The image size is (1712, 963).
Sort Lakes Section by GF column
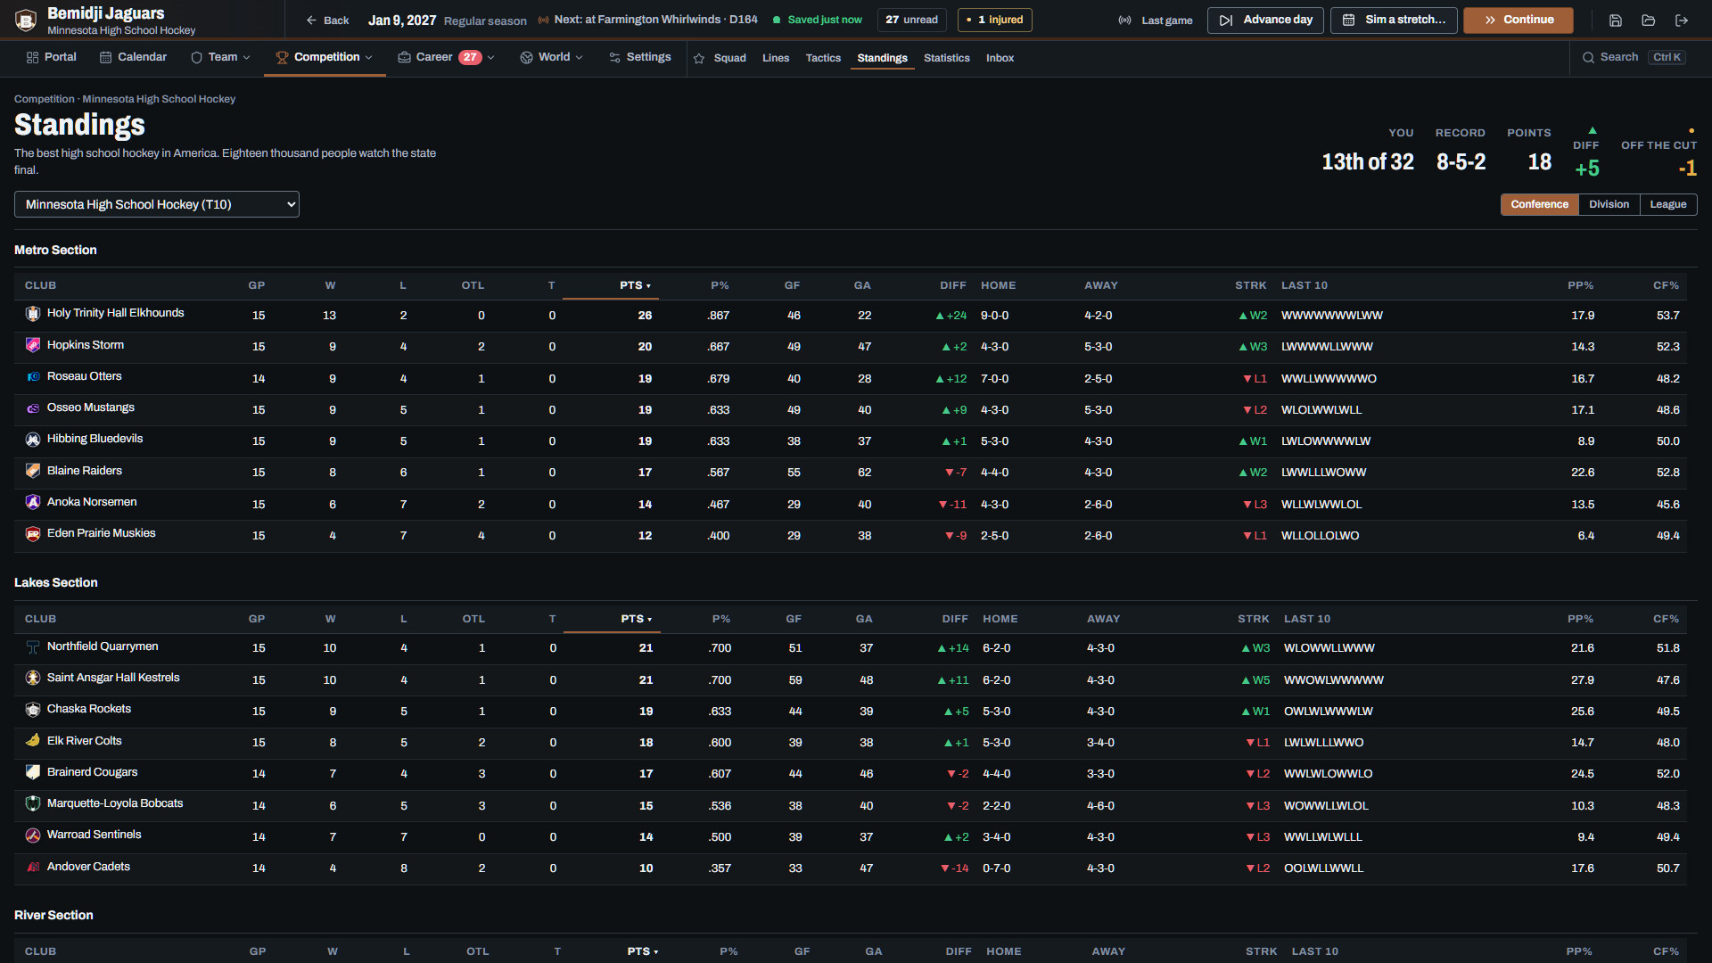click(x=794, y=619)
